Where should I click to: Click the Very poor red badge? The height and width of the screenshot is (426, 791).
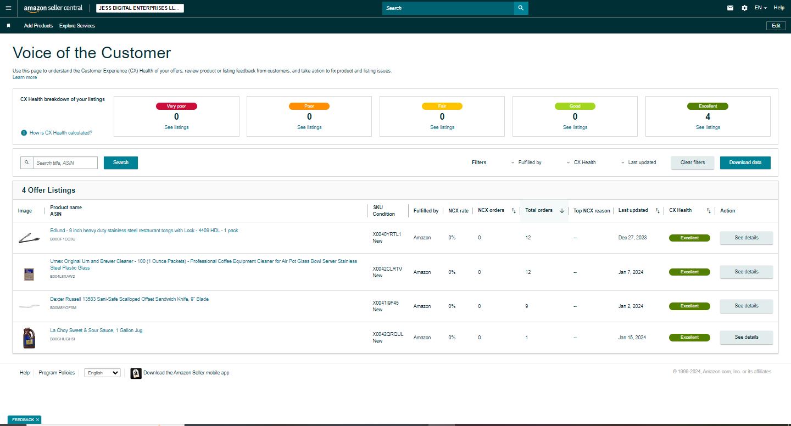click(x=177, y=106)
